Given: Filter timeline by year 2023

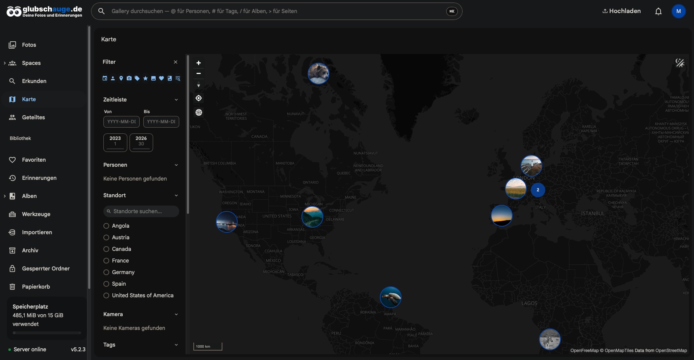Looking at the screenshot, I should pyautogui.click(x=115, y=142).
